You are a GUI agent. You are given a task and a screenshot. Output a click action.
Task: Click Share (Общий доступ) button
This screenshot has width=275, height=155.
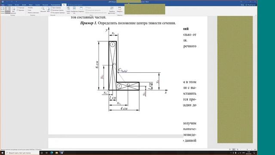251,5
